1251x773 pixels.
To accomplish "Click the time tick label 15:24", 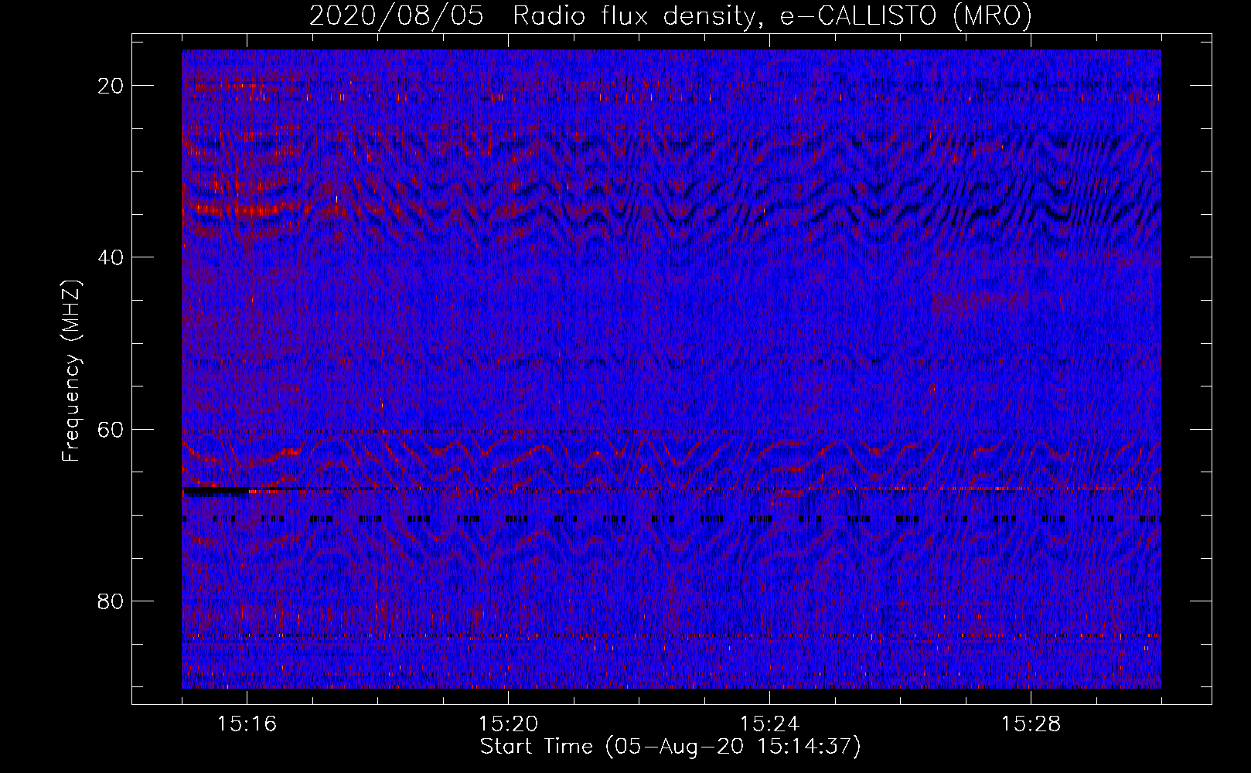I will (x=769, y=724).
